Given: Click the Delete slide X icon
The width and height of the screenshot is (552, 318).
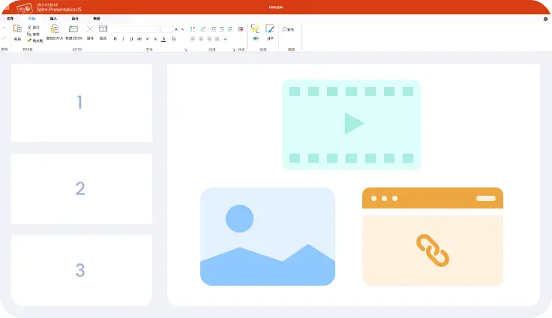Looking at the screenshot, I should click(90, 29).
